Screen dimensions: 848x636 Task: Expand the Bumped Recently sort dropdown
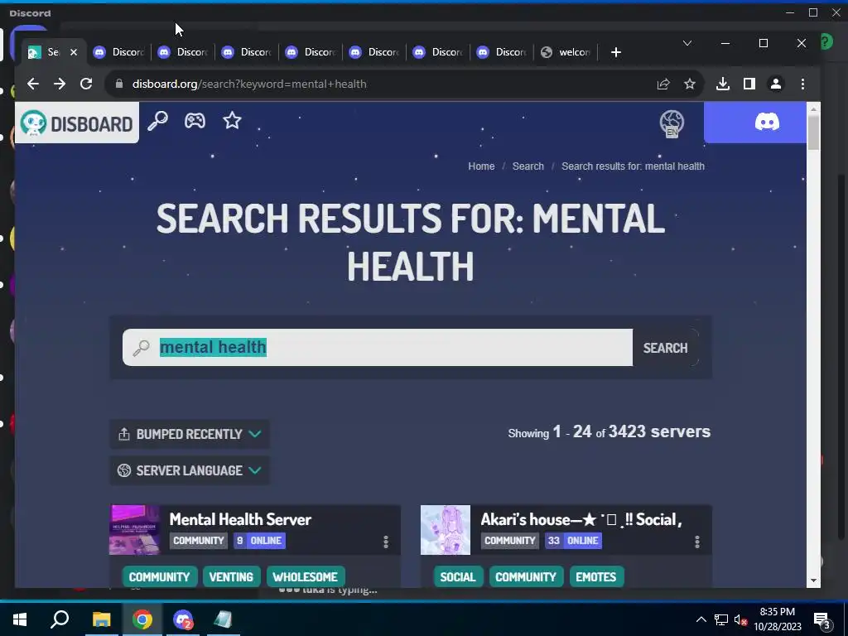[190, 434]
